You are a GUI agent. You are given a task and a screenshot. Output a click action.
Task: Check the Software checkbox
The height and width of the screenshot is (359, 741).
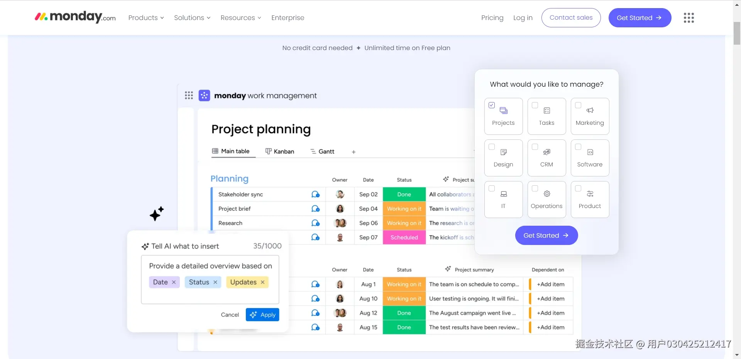[578, 147]
